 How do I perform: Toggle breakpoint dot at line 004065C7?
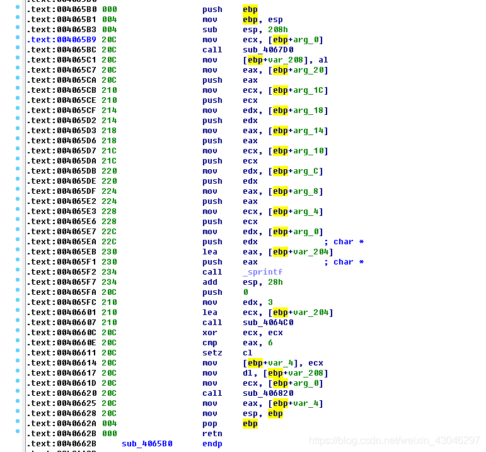pyautogui.click(x=18, y=68)
